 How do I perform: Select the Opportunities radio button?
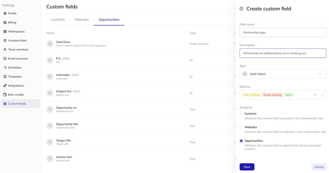[241, 141]
